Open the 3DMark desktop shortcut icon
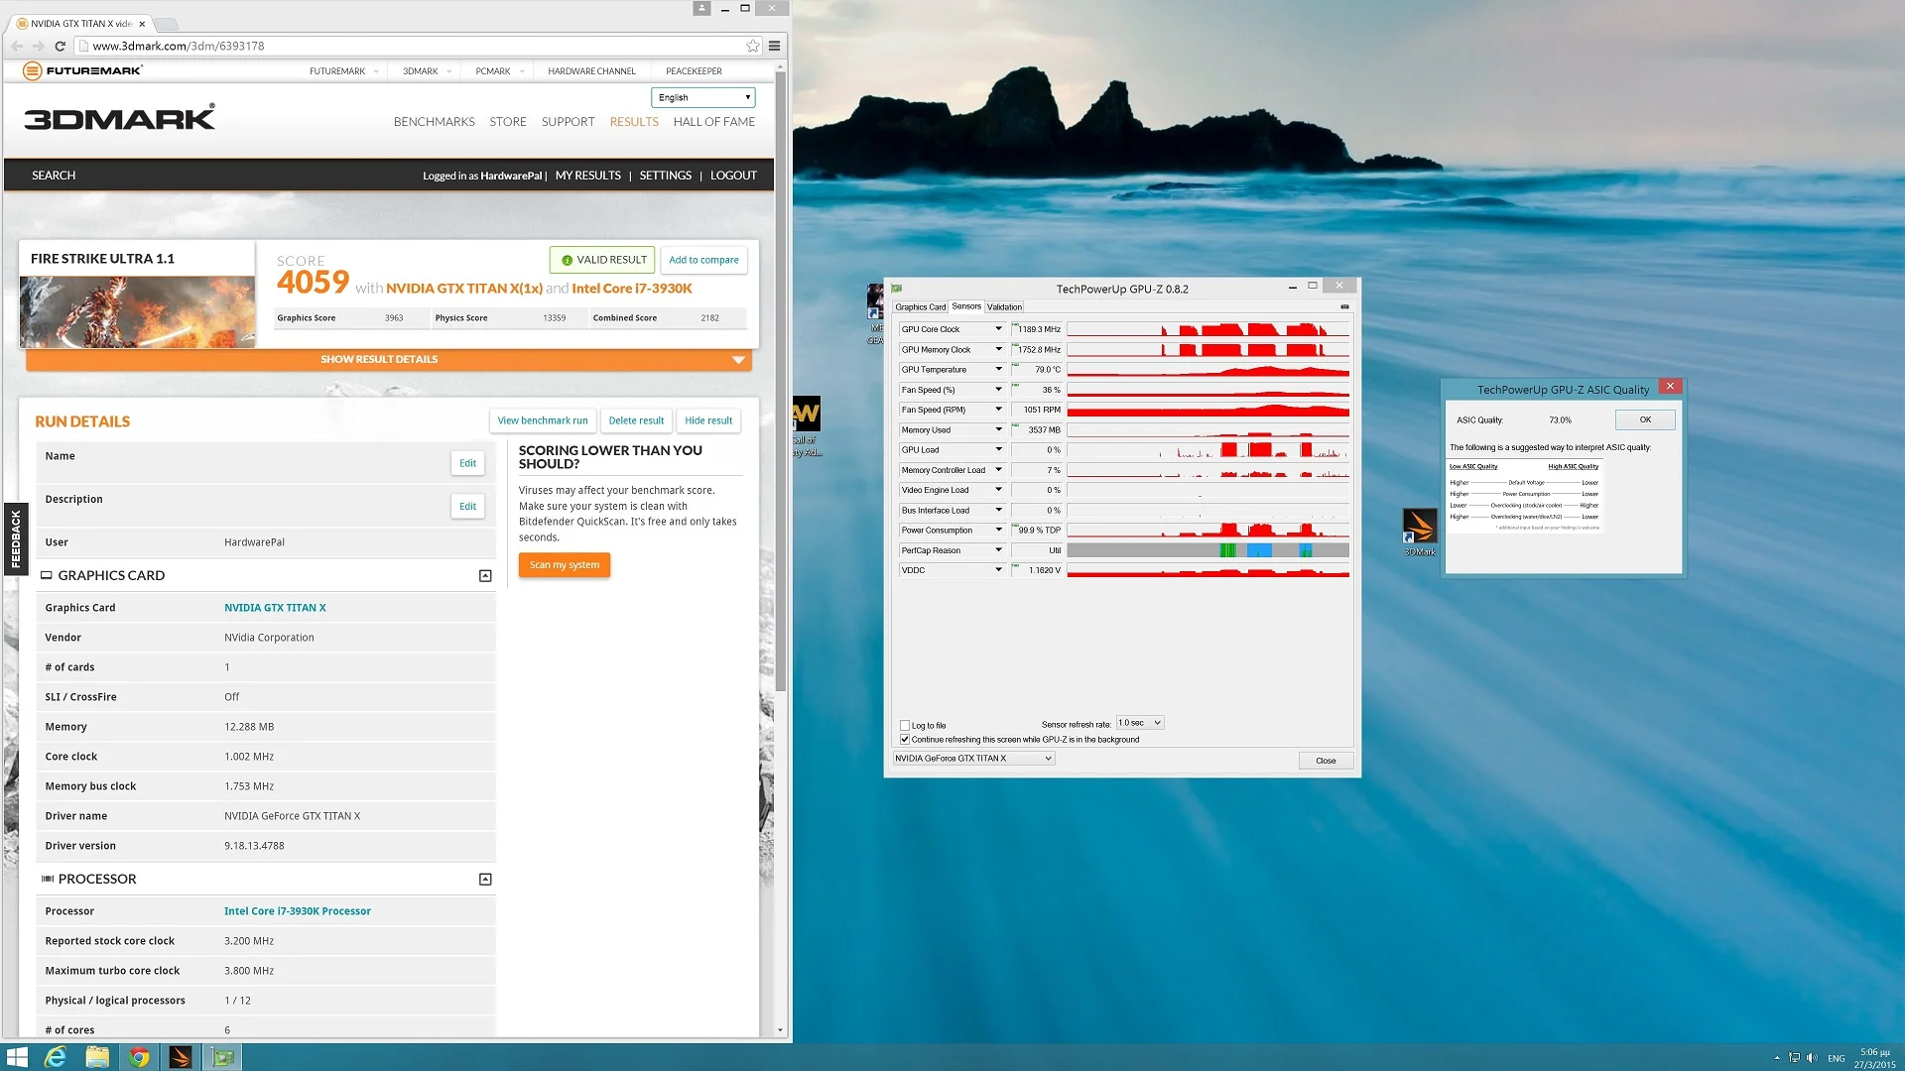1905x1071 pixels. 1419,532
